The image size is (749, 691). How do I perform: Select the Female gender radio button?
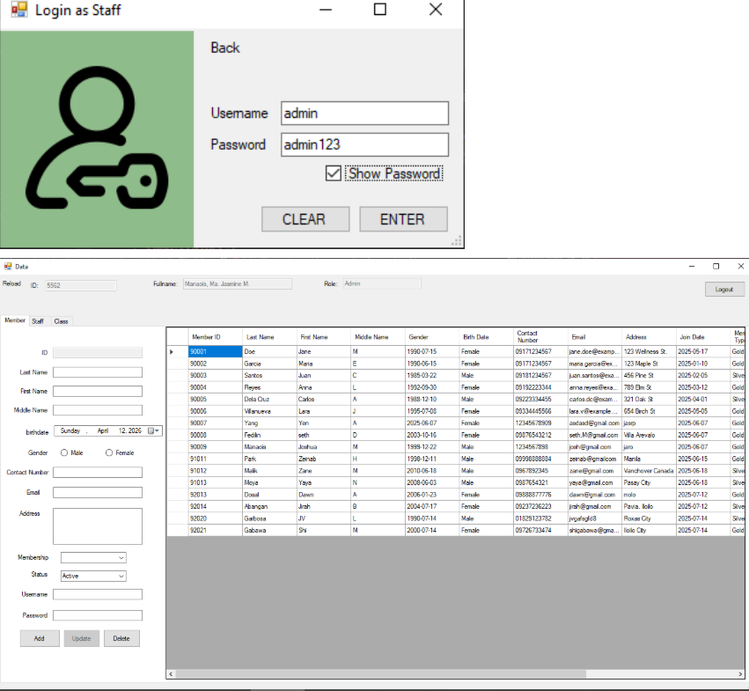click(109, 452)
